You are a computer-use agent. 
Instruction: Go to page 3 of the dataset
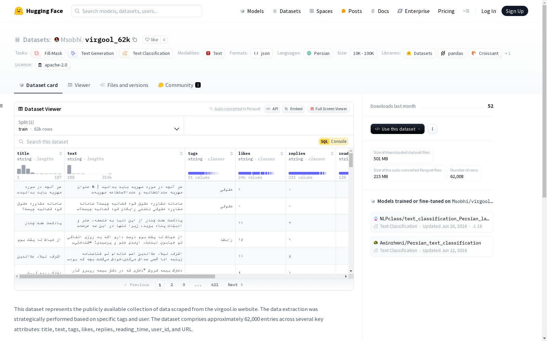pyautogui.click(x=184, y=285)
